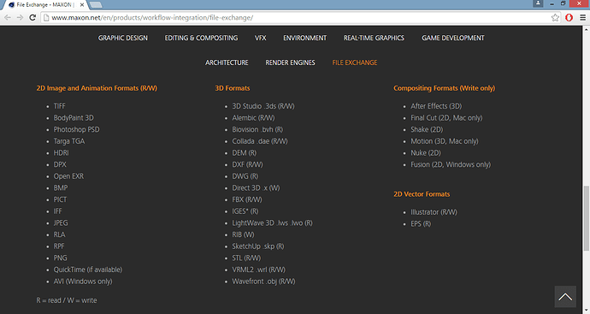Click the 'Motion (3D, Mac only)' entry
This screenshot has height=314, width=590.
[445, 141]
